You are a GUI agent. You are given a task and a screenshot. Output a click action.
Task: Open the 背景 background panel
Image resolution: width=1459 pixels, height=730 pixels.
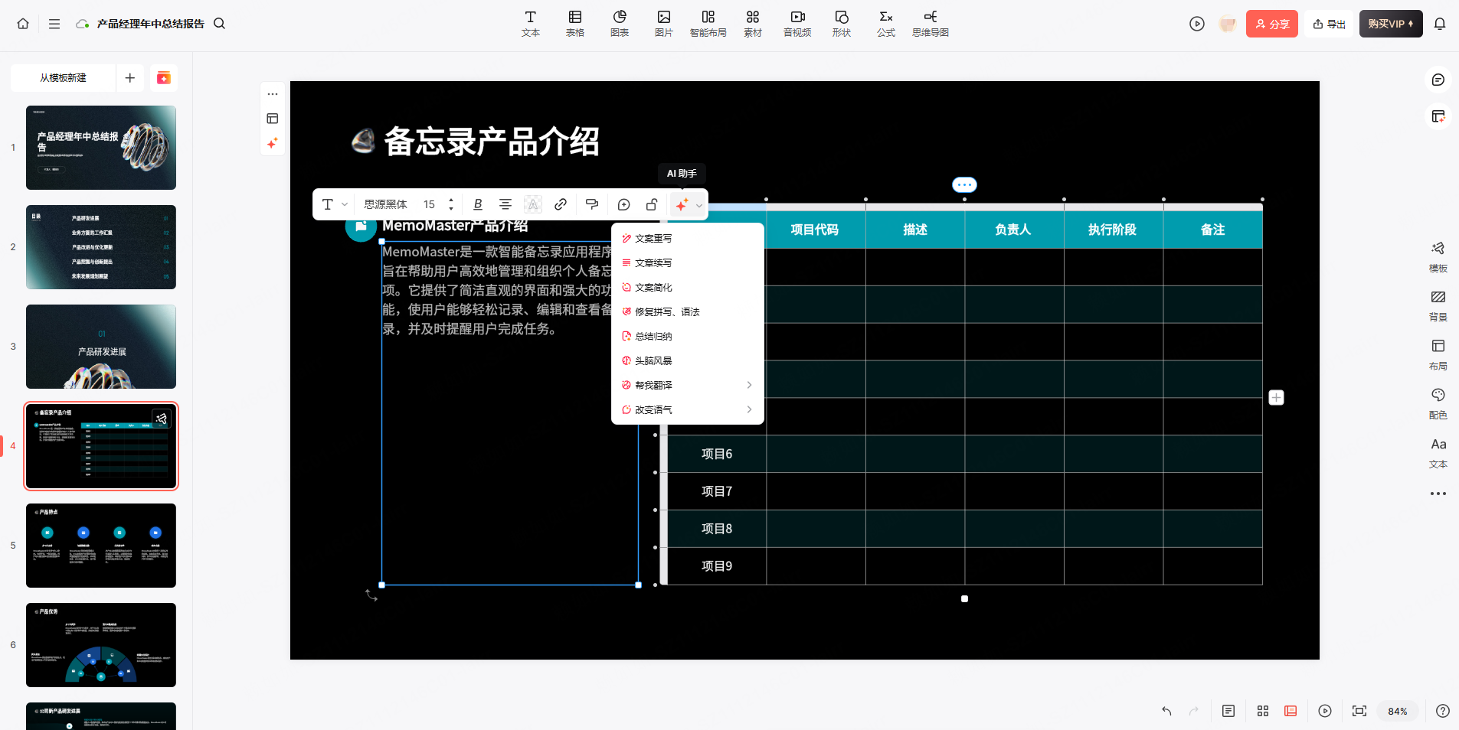click(x=1438, y=306)
